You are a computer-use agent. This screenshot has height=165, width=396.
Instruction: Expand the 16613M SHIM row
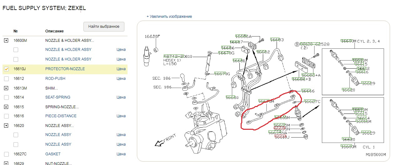(x=6, y=88)
